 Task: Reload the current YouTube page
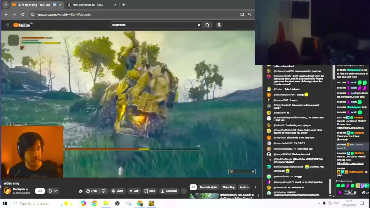23,14
